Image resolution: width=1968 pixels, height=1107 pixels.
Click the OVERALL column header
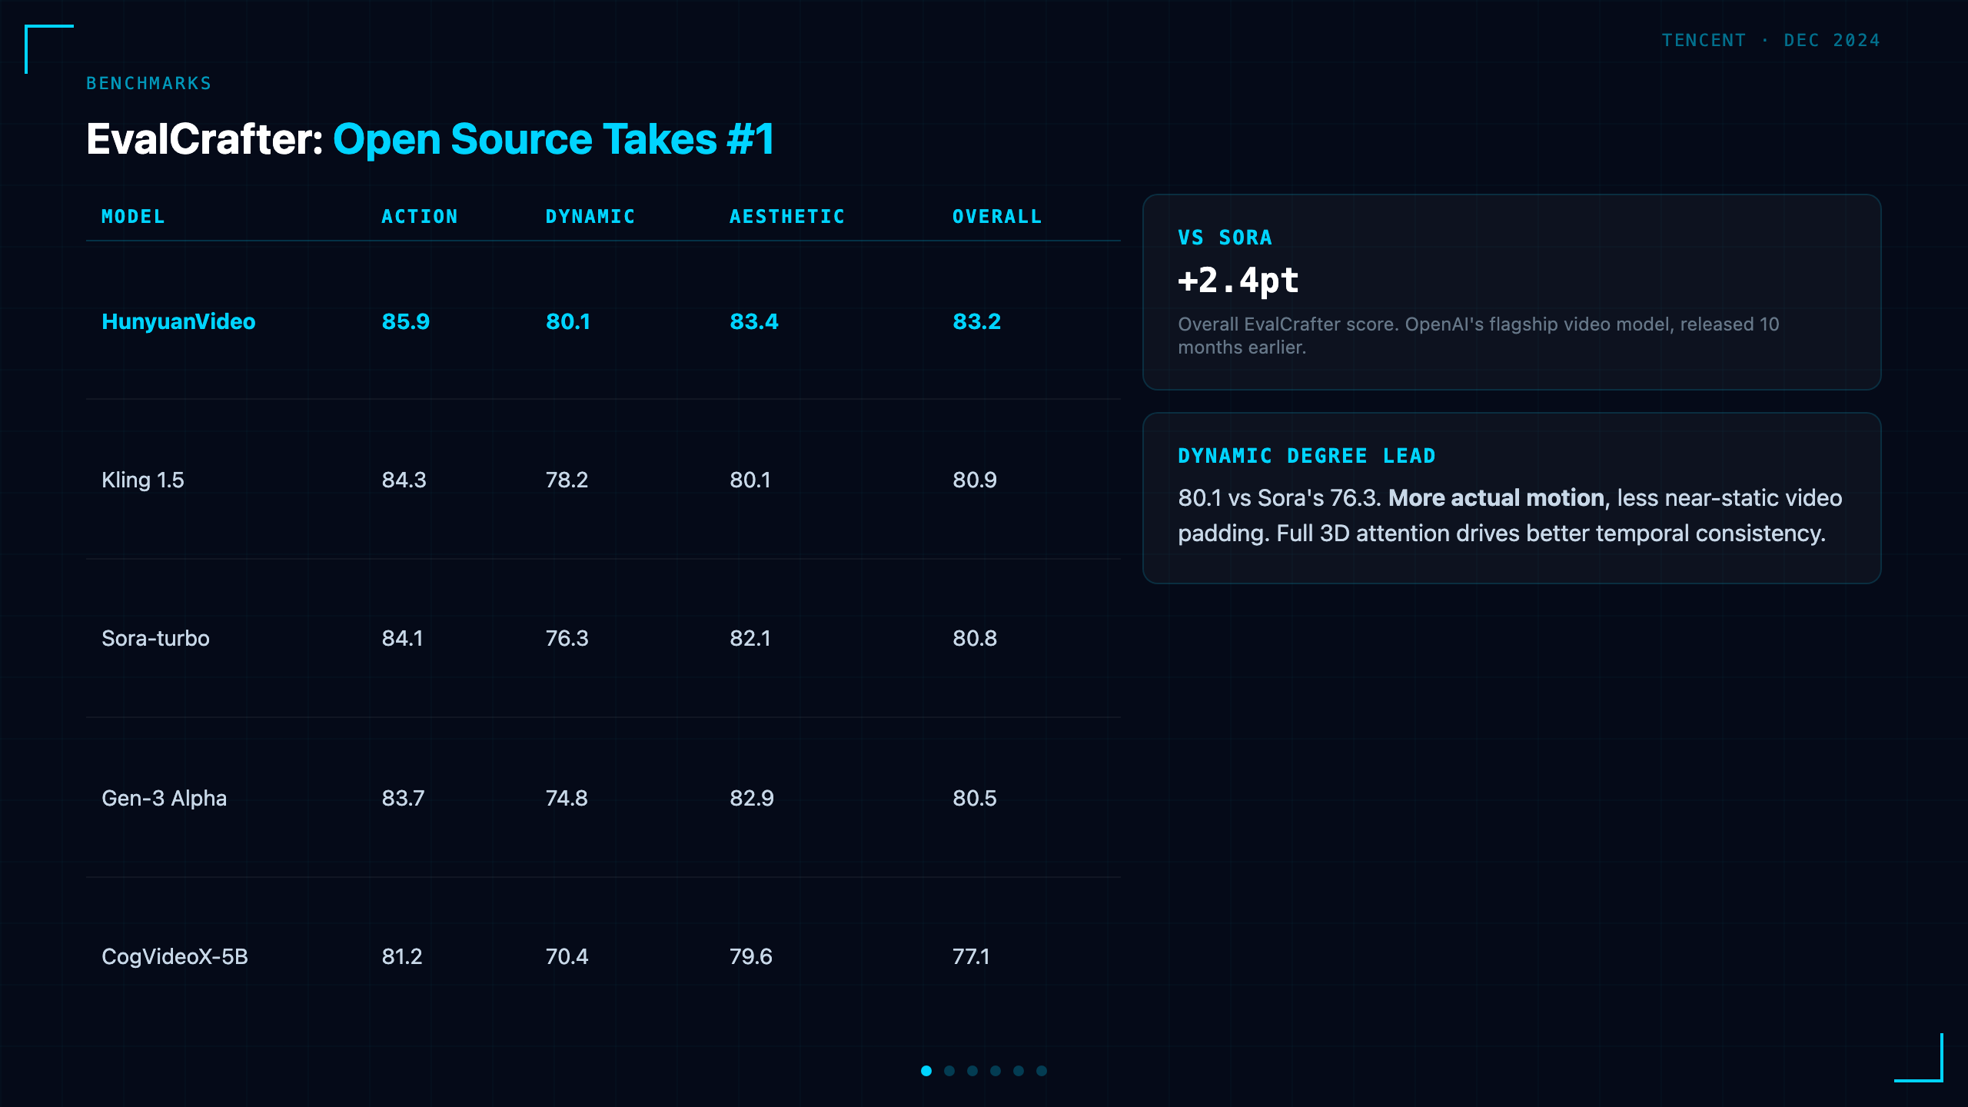997,217
